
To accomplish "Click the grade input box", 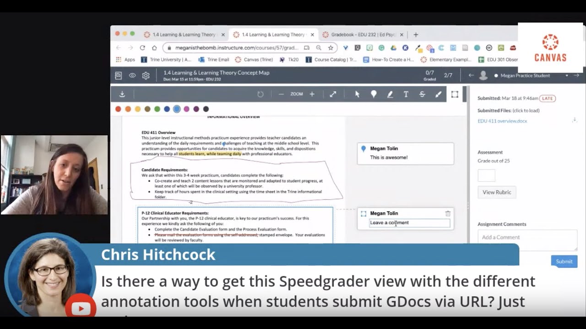I will point(486,175).
